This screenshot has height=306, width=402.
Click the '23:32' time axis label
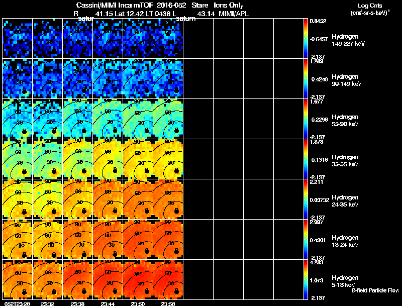click(48, 304)
